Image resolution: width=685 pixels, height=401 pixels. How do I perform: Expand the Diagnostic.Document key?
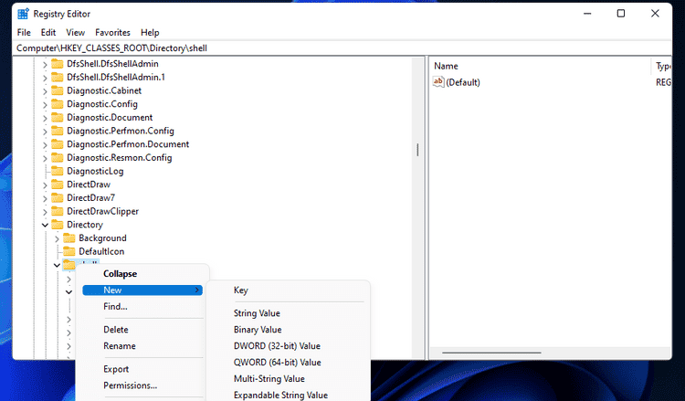(x=45, y=119)
